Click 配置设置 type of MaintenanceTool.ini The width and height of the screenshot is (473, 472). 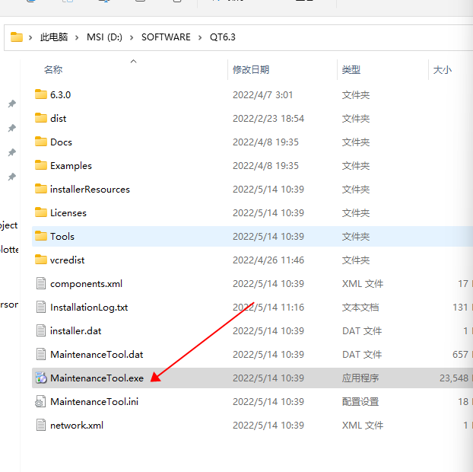click(360, 402)
